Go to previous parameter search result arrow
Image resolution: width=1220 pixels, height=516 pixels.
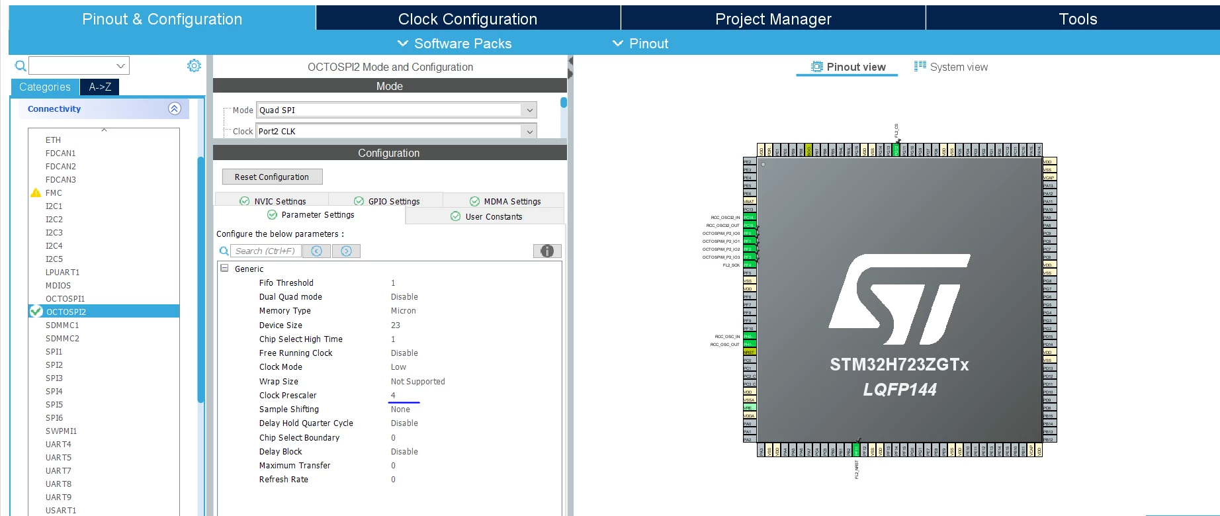(317, 251)
